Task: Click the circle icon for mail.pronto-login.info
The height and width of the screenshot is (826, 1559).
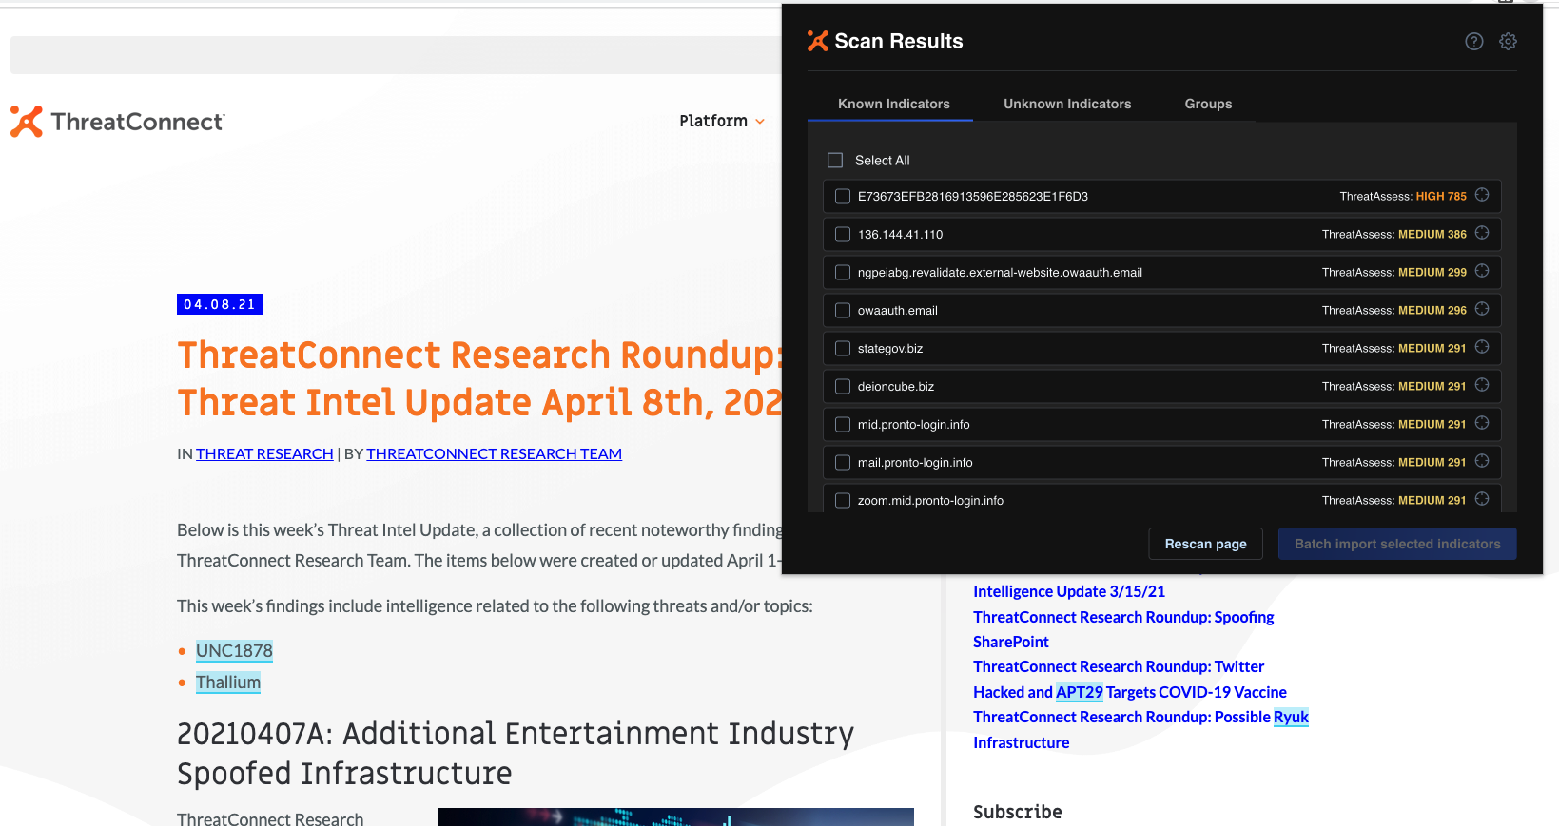Action: click(1482, 461)
